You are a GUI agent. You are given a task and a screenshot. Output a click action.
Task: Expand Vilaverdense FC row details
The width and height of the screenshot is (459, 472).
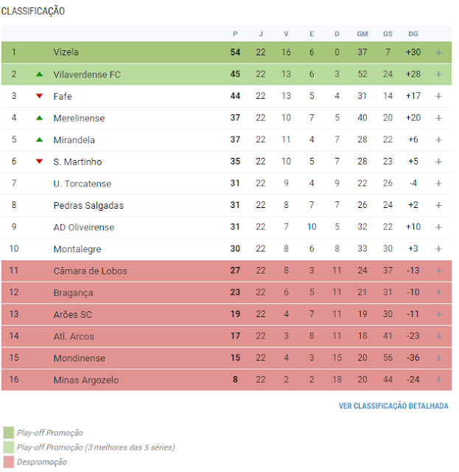[438, 74]
